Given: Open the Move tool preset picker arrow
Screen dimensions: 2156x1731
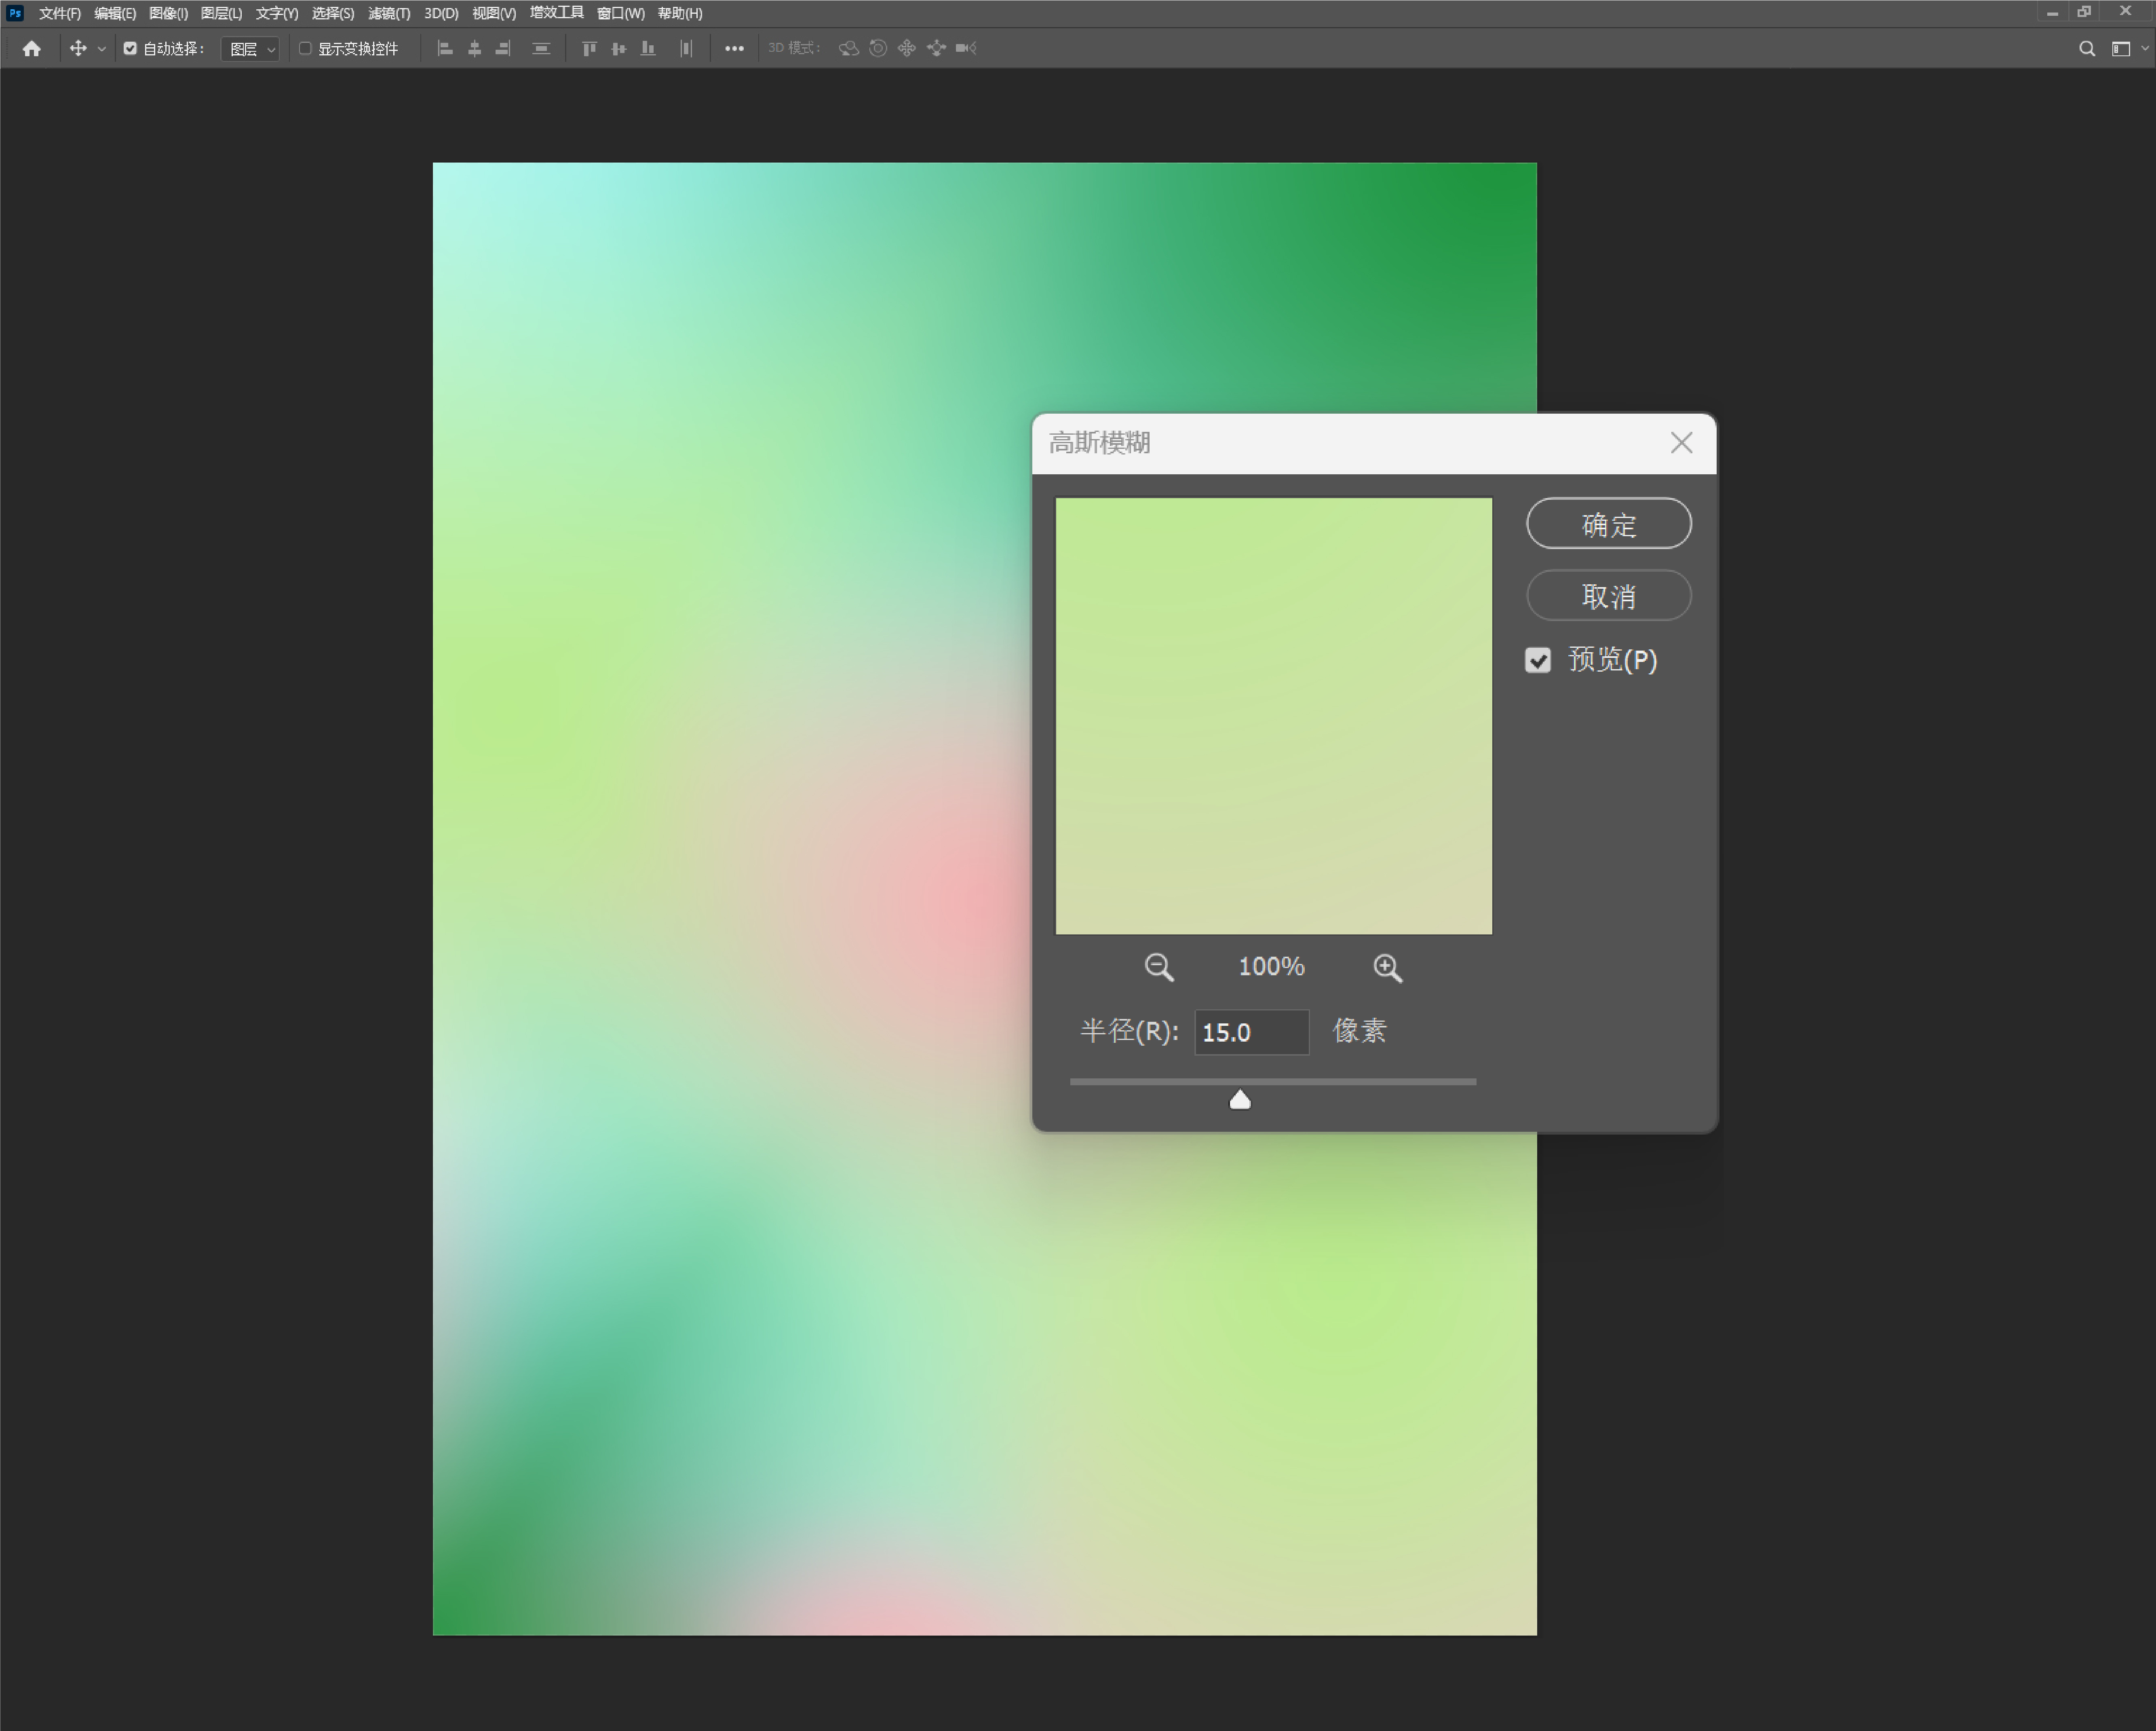Looking at the screenshot, I should pyautogui.click(x=101, y=49).
